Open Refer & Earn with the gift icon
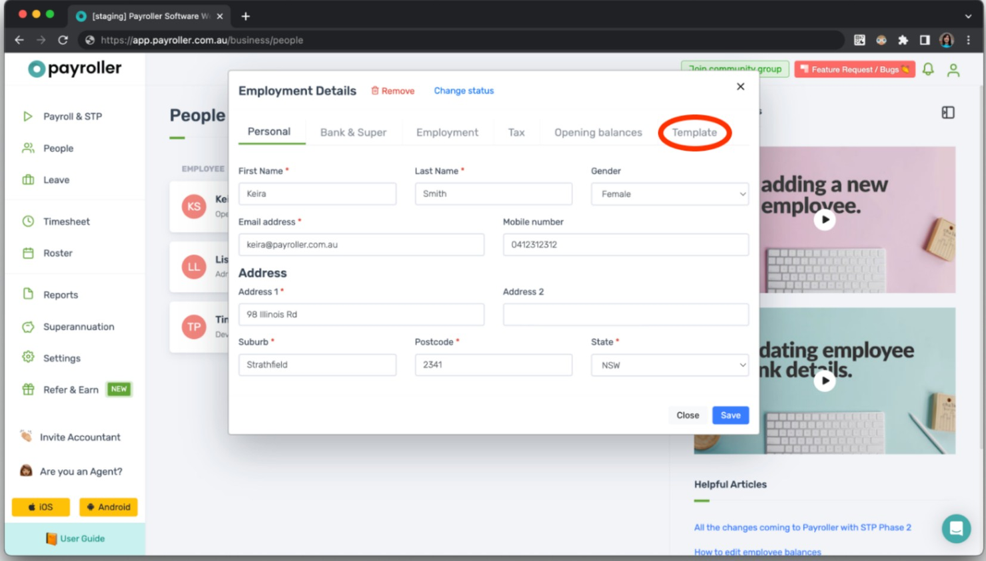The height and width of the screenshot is (561, 986). (x=69, y=389)
